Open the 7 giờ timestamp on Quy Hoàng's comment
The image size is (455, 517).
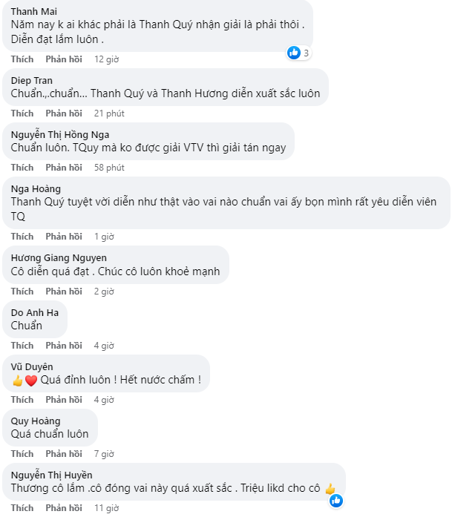coord(105,454)
